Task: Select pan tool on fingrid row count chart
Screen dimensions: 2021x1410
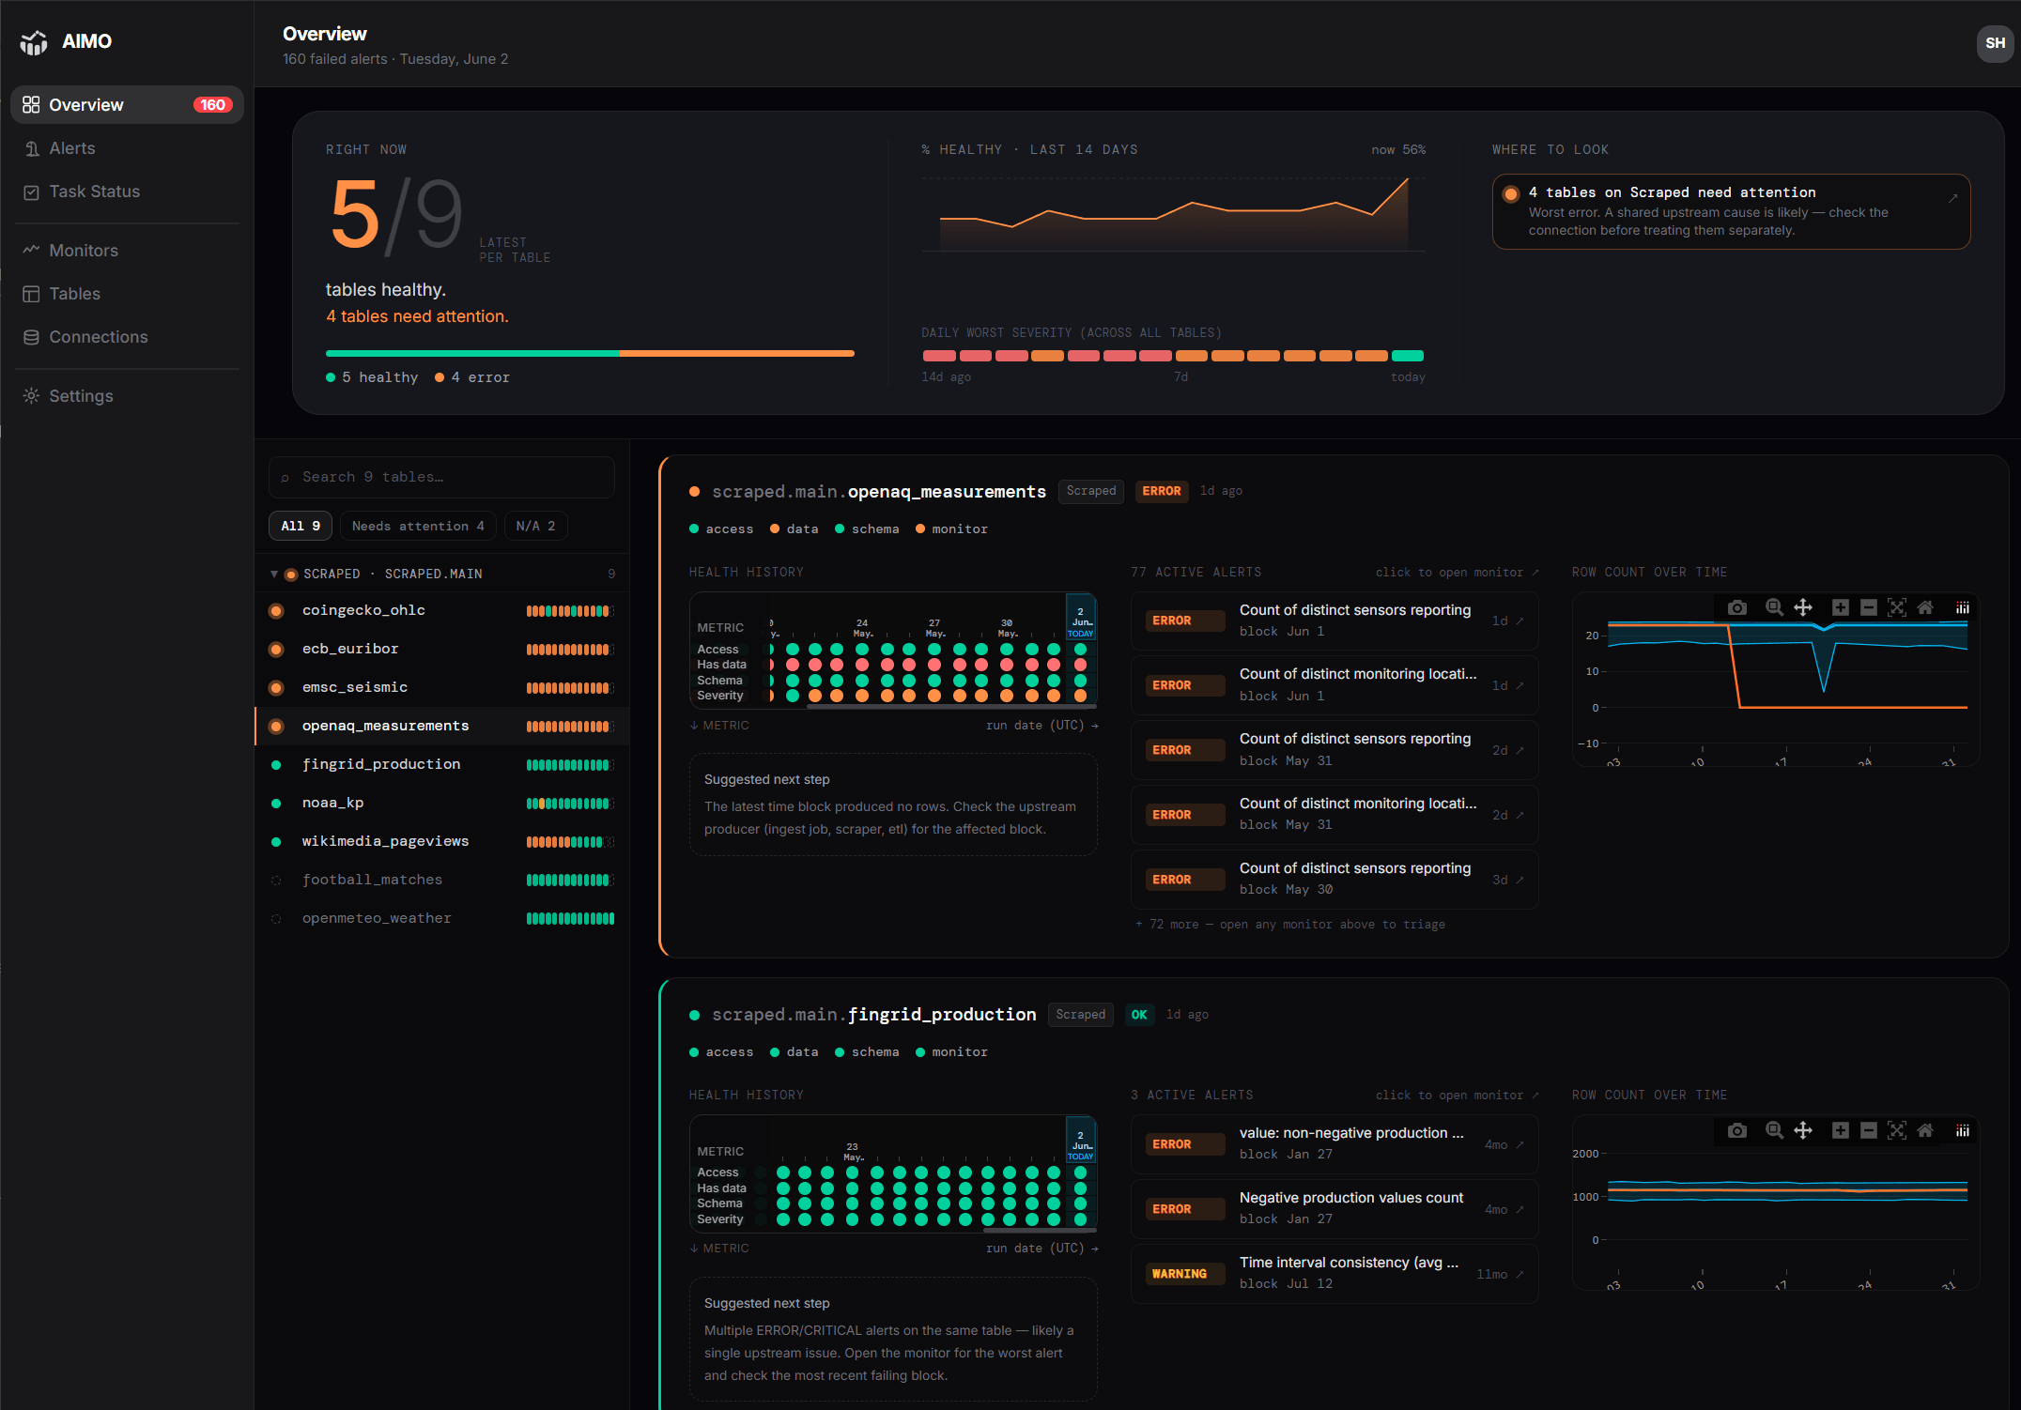Action: click(x=1803, y=1130)
